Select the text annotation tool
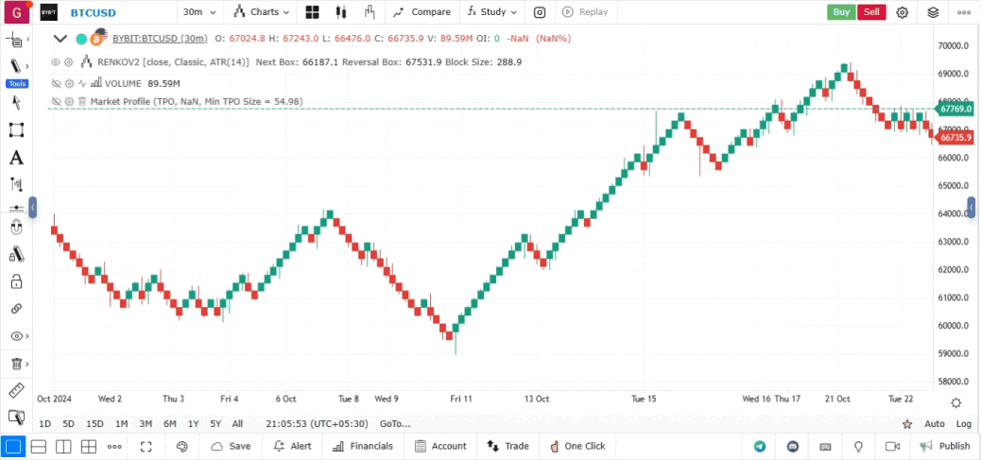 point(16,158)
